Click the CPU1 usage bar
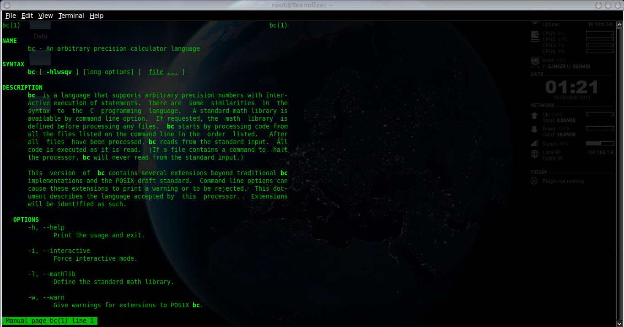This screenshot has height=327, width=624. (x=600, y=33)
